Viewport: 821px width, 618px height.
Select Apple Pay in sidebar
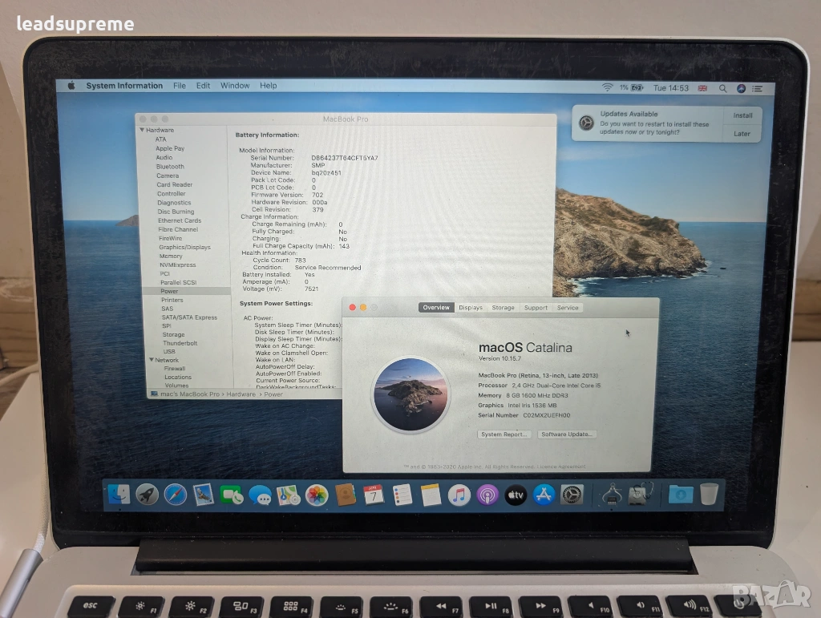click(170, 148)
